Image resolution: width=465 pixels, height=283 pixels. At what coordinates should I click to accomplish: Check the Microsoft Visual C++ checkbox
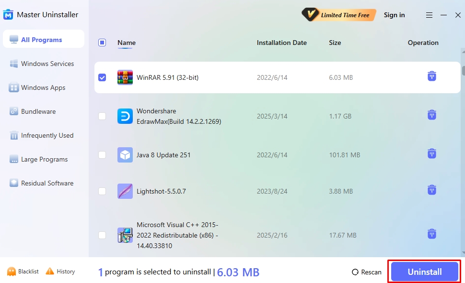(102, 235)
